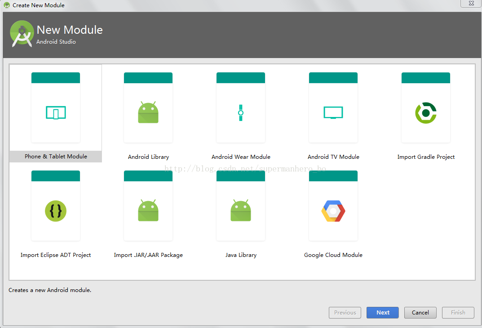482x328 pixels.
Task: Click the Import .JAR/.AAR Package label
Action: click(x=148, y=255)
